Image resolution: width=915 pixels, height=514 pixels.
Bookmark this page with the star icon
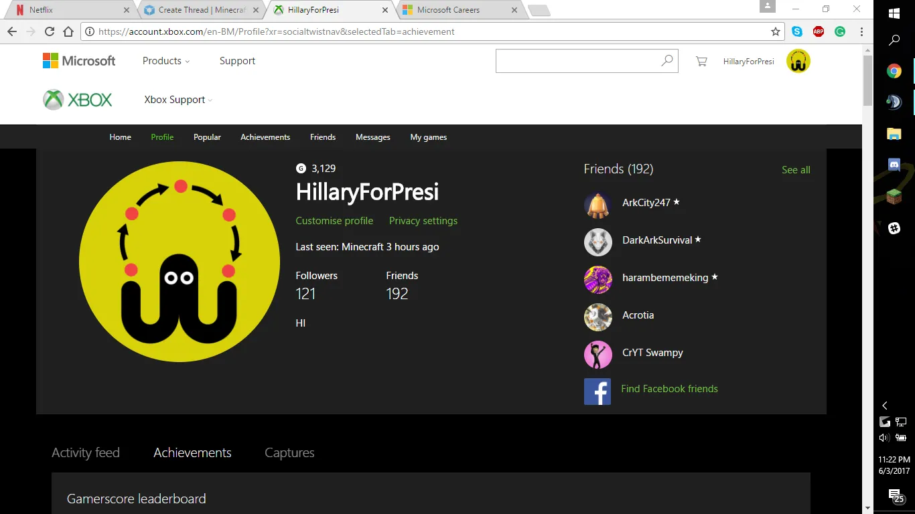tap(776, 31)
